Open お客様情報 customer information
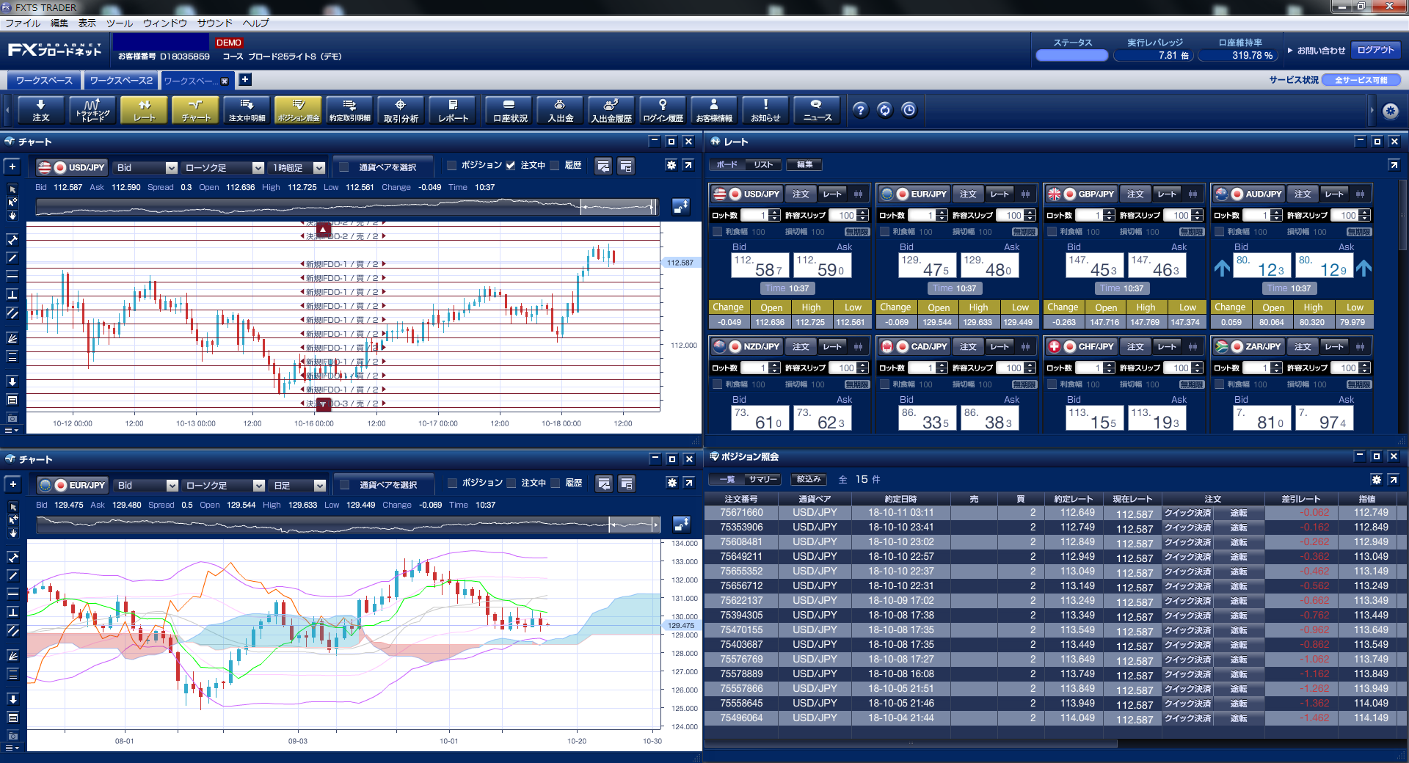This screenshot has width=1409, height=763. coord(714,110)
